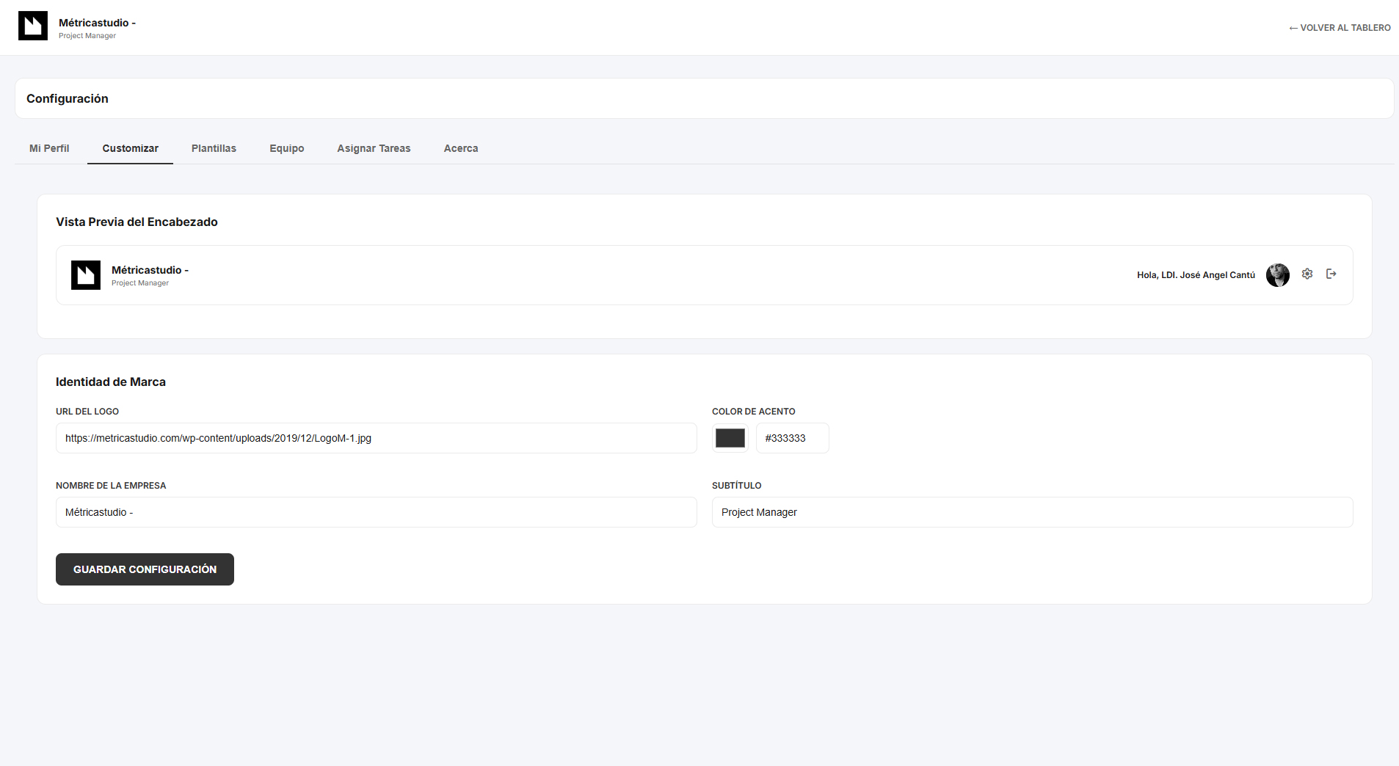Select the Acerca tab
The width and height of the screenshot is (1399, 766).
(x=461, y=148)
